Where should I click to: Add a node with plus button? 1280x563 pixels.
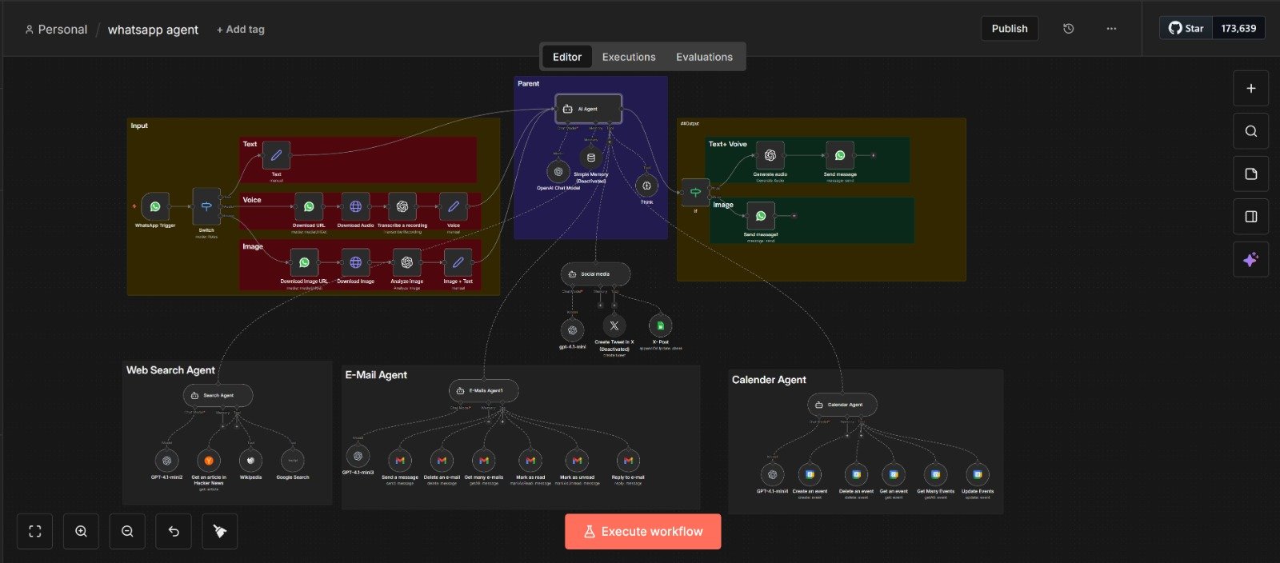pos(1250,89)
